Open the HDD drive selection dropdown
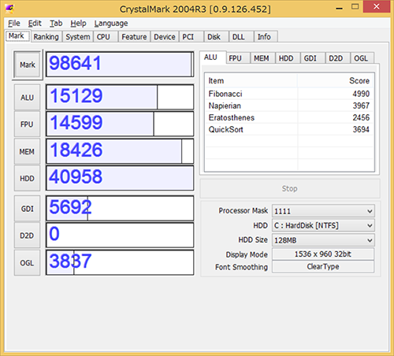 (x=323, y=225)
